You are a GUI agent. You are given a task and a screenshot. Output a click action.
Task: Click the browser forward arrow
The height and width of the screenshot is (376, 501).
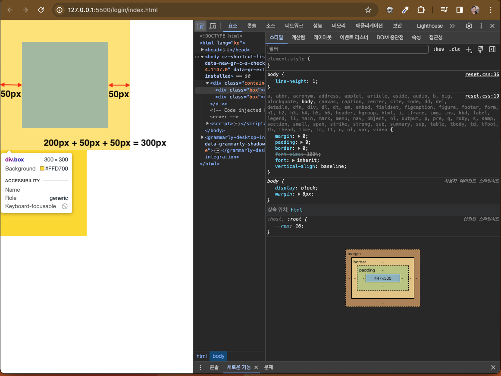tap(25, 10)
